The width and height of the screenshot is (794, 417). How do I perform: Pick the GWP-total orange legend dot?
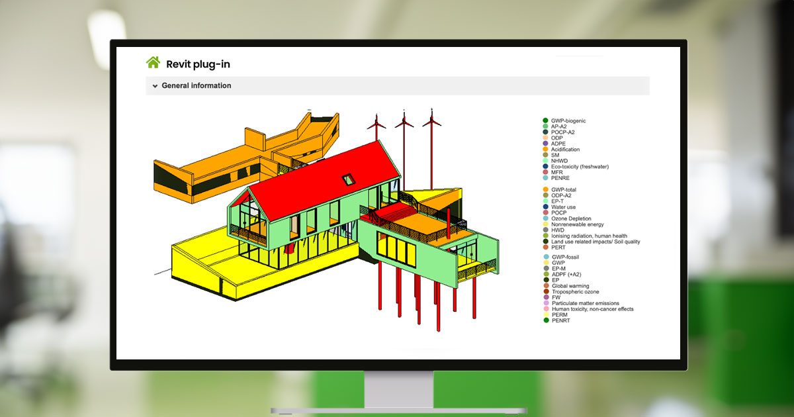tap(545, 190)
